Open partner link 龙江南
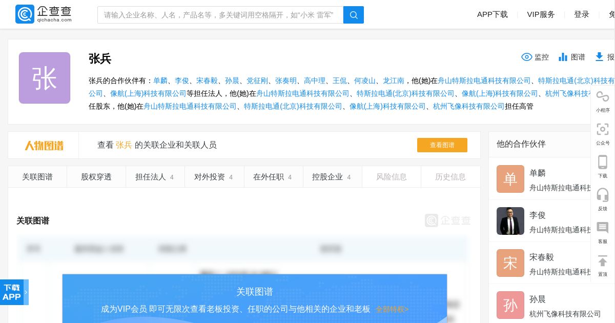615x323 pixels. pos(394,80)
